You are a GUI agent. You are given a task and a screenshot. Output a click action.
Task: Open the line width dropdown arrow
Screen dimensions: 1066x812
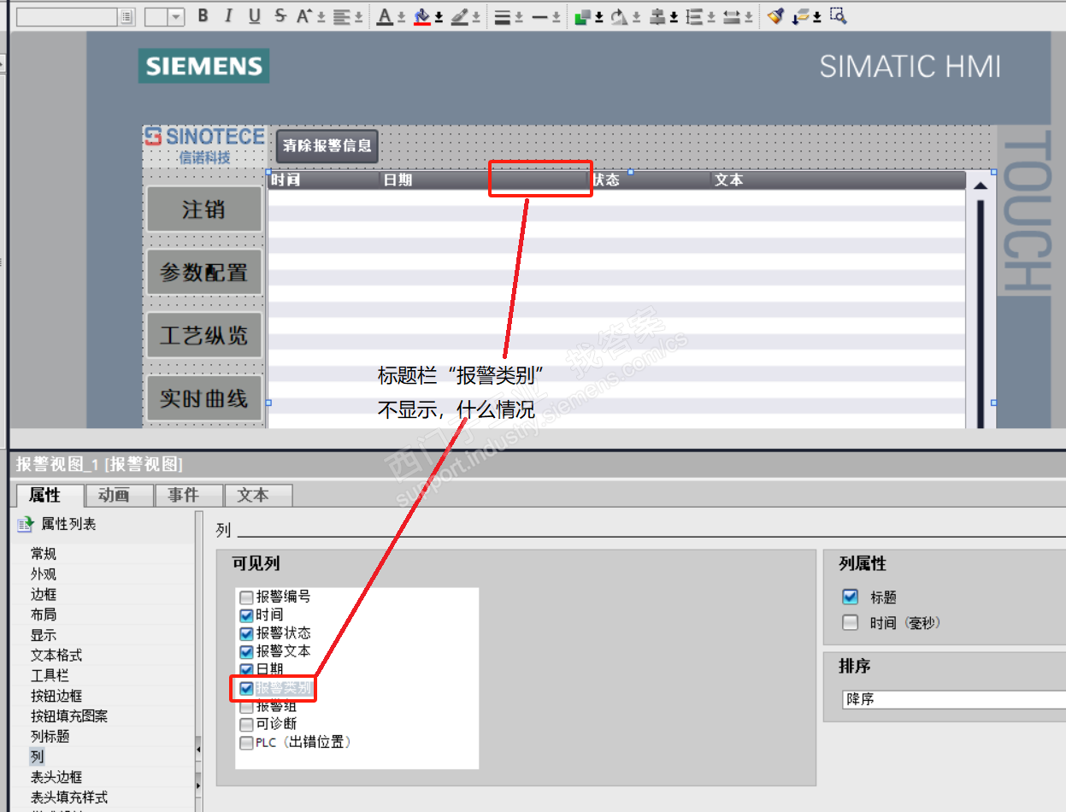(518, 17)
